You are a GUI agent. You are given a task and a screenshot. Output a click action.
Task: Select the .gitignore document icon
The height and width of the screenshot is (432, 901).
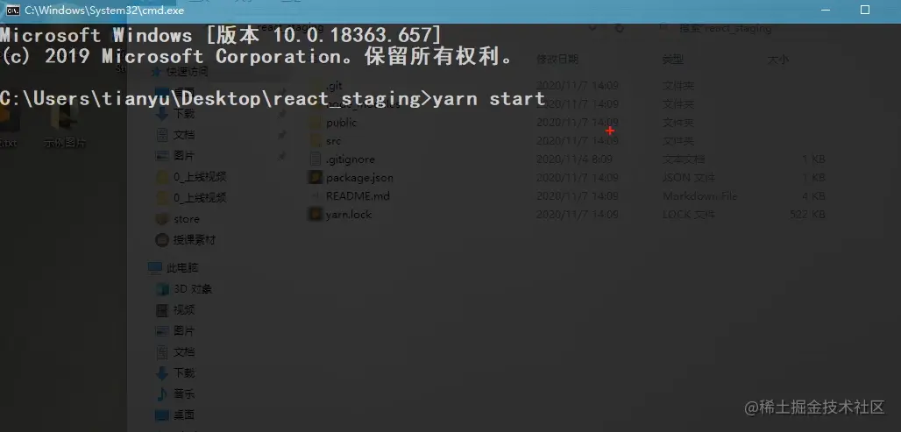tap(315, 159)
